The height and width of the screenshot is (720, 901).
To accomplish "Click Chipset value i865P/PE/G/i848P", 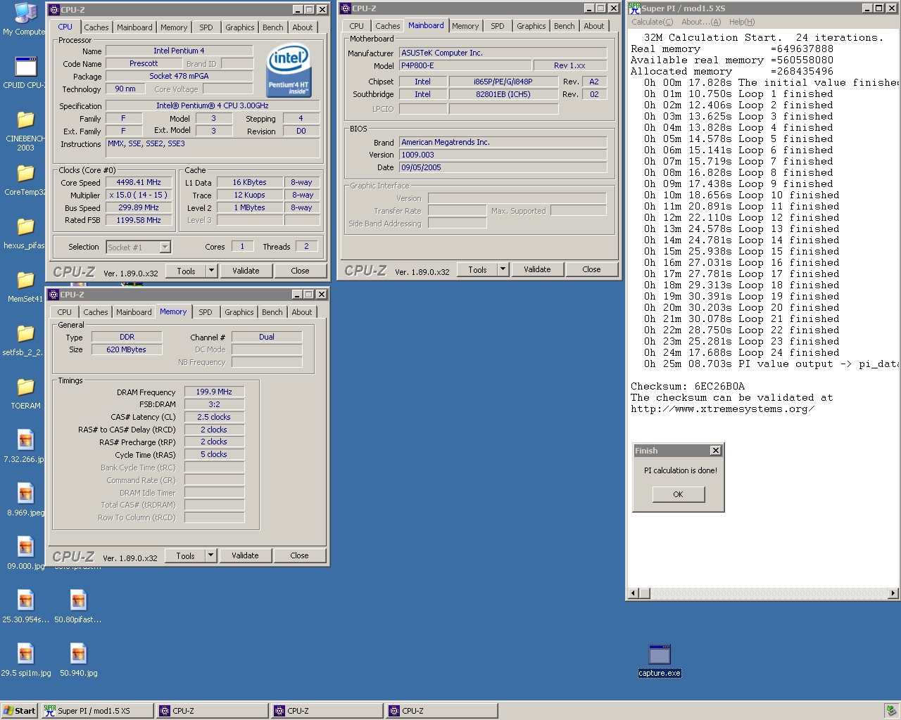I will tap(503, 82).
